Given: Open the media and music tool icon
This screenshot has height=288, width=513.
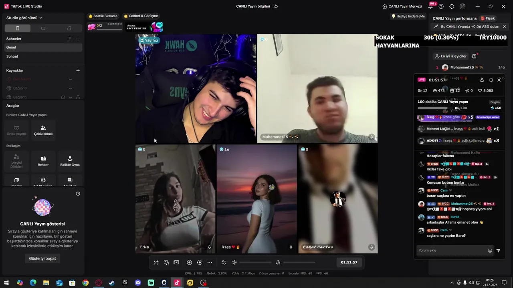Looking at the screenshot, I should pos(166,262).
